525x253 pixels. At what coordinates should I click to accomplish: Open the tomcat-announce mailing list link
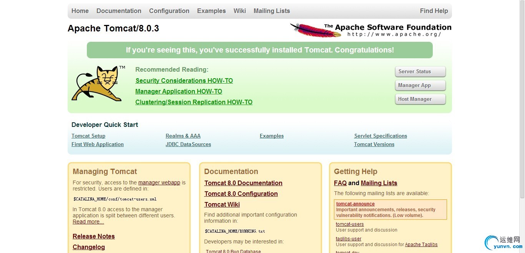click(x=356, y=204)
